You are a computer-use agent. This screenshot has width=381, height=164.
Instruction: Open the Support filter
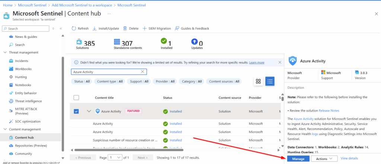139,81
